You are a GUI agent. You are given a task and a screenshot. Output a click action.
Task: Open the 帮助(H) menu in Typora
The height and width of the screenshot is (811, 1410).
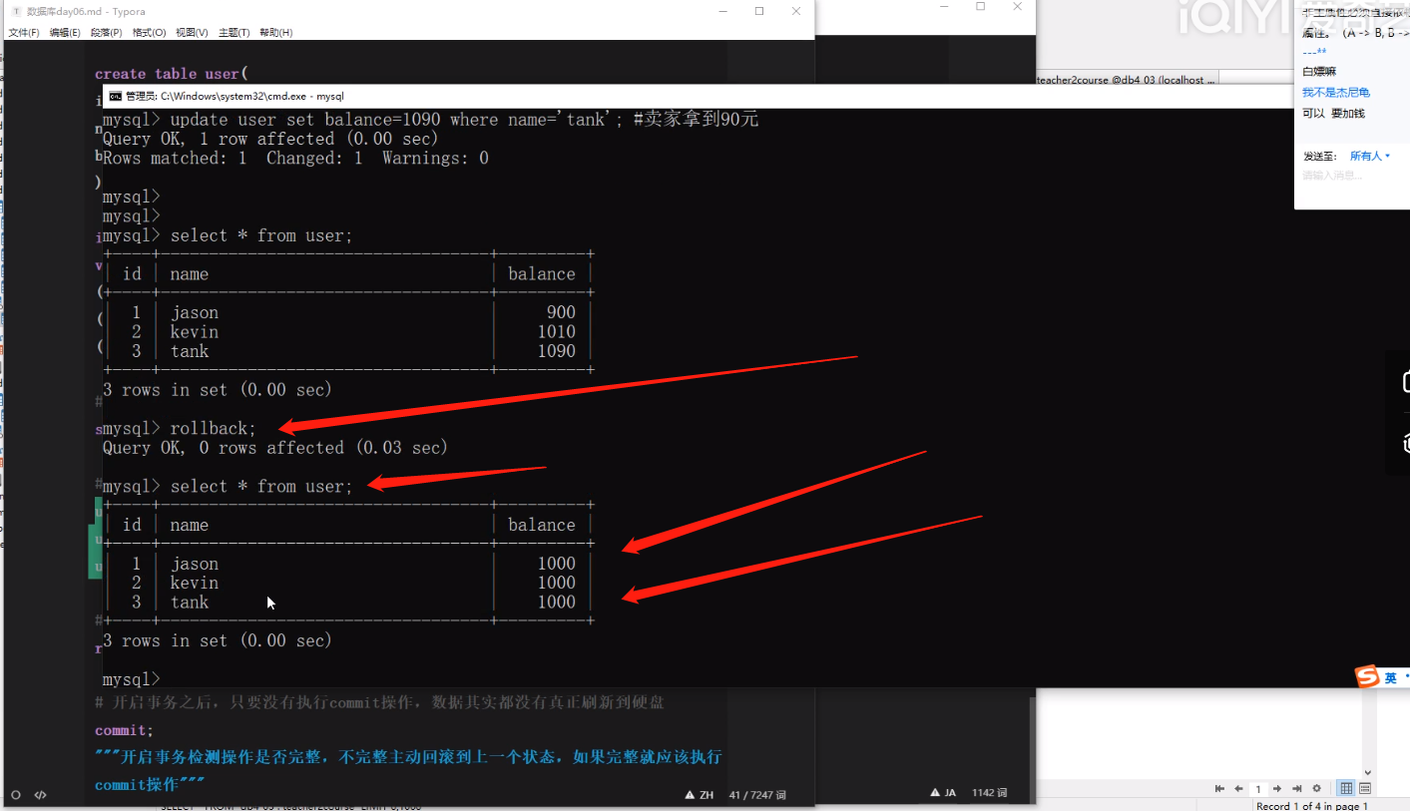coord(275,33)
